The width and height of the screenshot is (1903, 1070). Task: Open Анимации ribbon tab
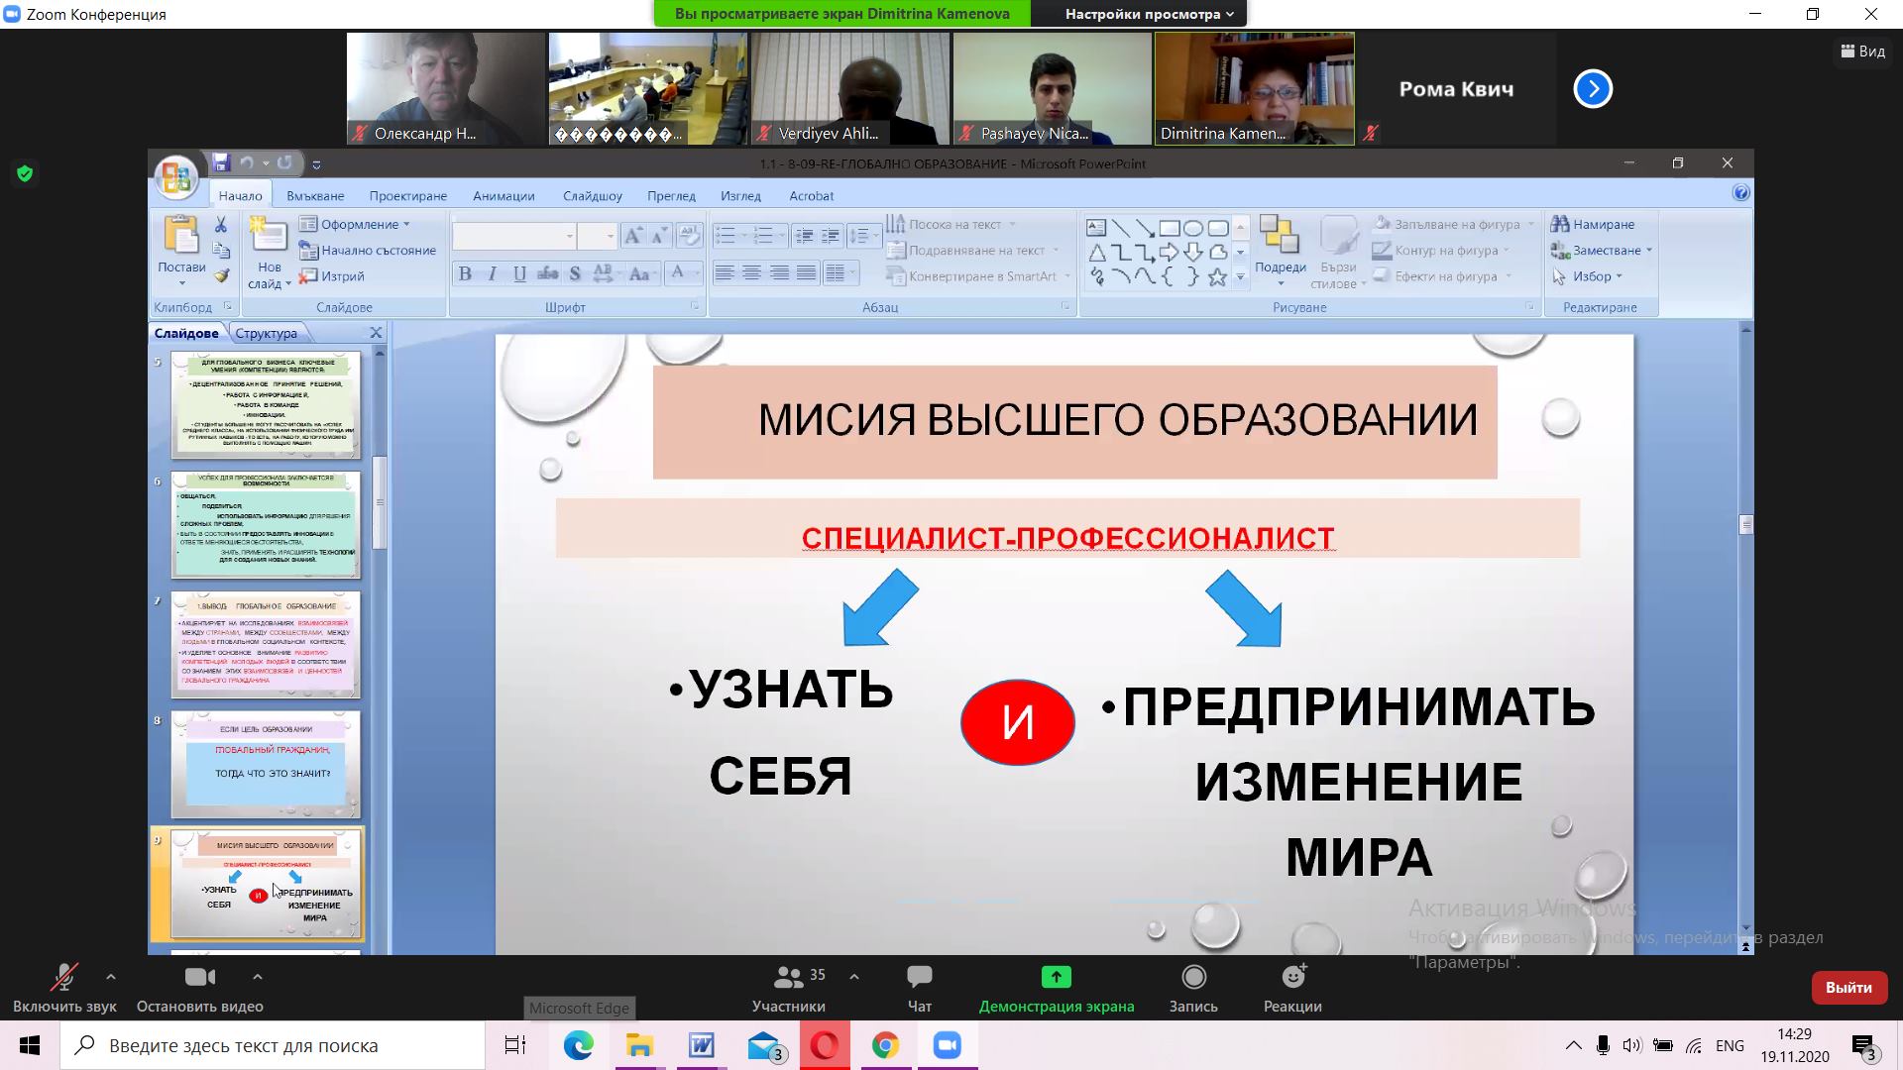tap(504, 196)
